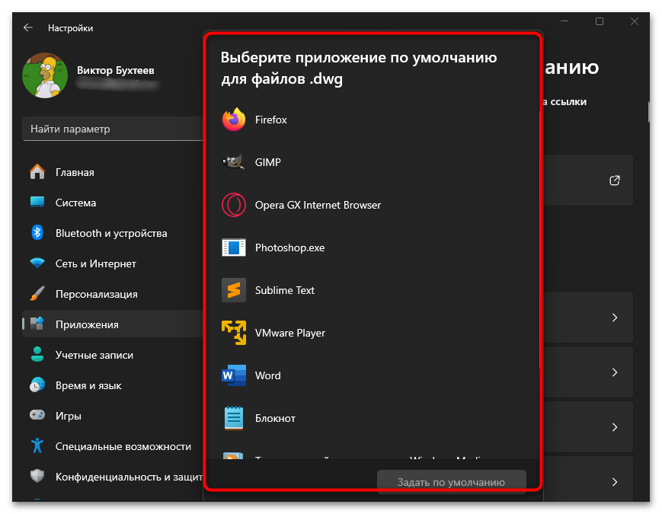
Task: Choose the Sublime Text icon
Action: tap(233, 290)
